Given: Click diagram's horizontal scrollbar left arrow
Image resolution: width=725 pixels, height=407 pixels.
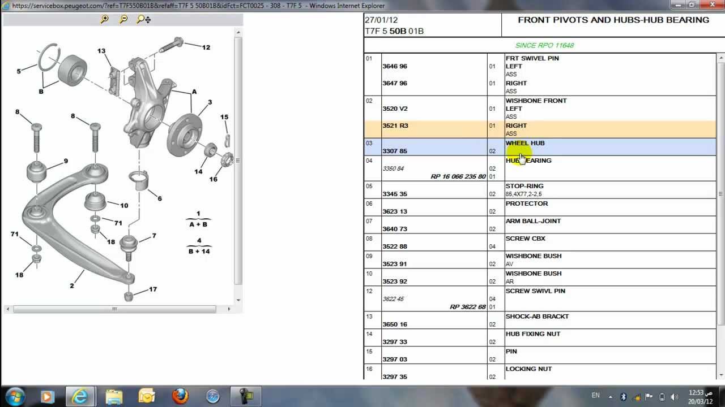Looking at the screenshot, I should pyautogui.click(x=8, y=309).
